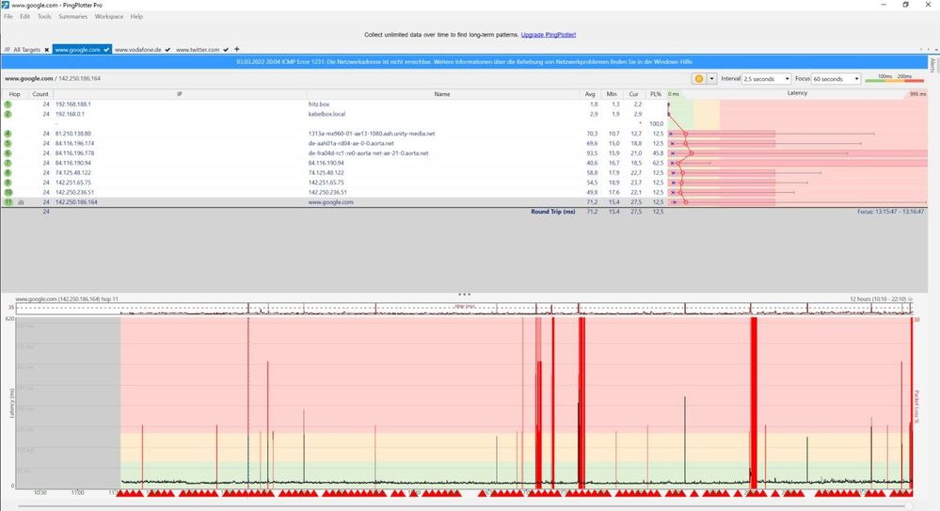Click the timeline graph title www.google.com hop 11
The height and width of the screenshot is (511, 940).
click(67, 298)
